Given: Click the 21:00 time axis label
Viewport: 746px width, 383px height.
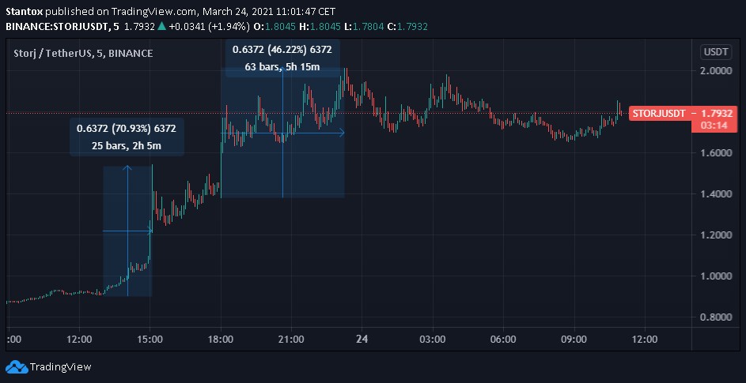Looking at the screenshot, I should tap(291, 340).
